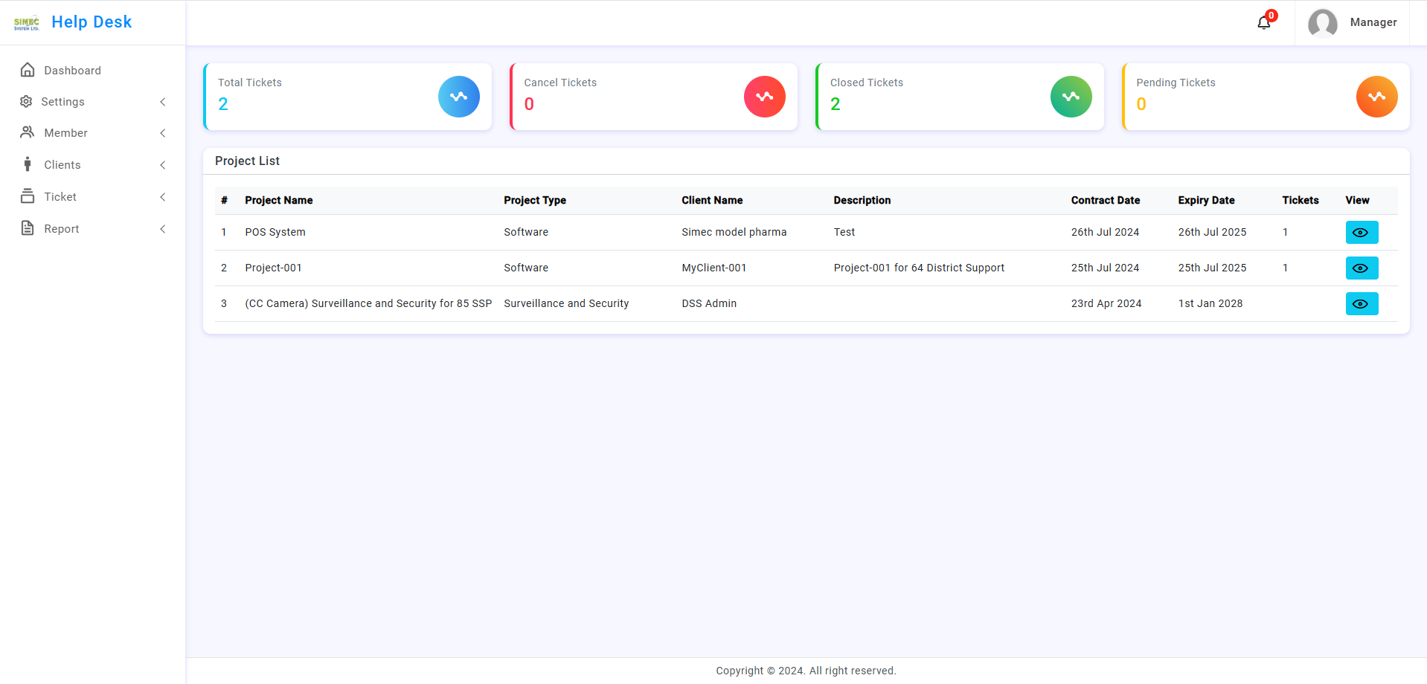This screenshot has height=684, width=1427.
Task: Click the blue Total Tickets activity icon
Action: 458,97
